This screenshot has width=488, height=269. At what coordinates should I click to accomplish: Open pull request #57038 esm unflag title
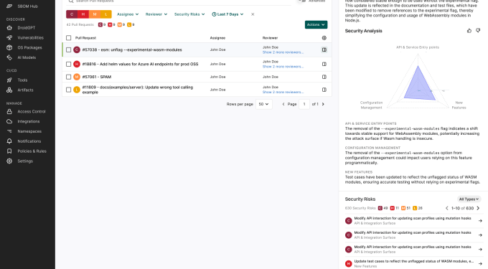tap(132, 49)
